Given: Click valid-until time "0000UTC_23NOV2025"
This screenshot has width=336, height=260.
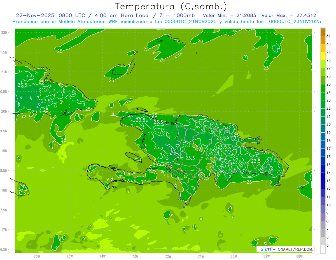Looking at the screenshot, I should point(295,22).
